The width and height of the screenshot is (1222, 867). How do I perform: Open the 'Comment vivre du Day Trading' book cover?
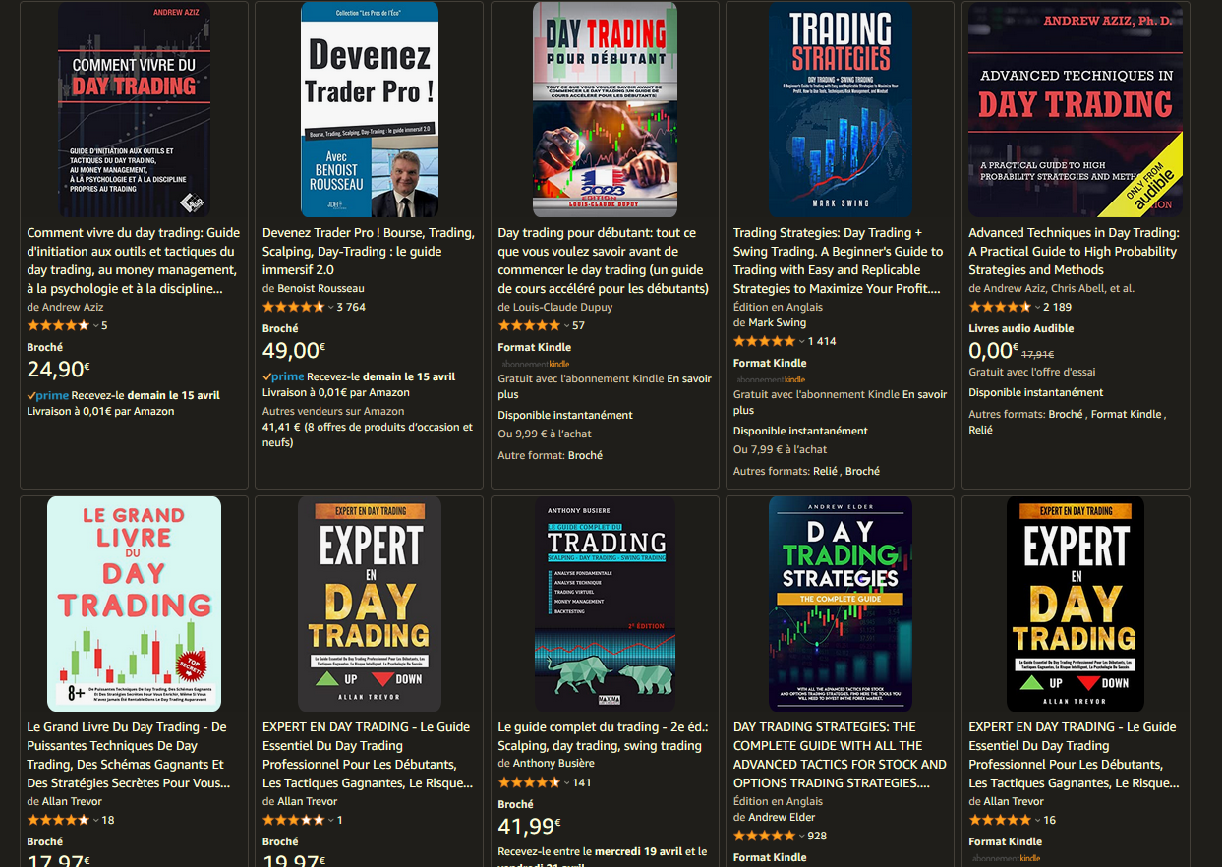134,109
